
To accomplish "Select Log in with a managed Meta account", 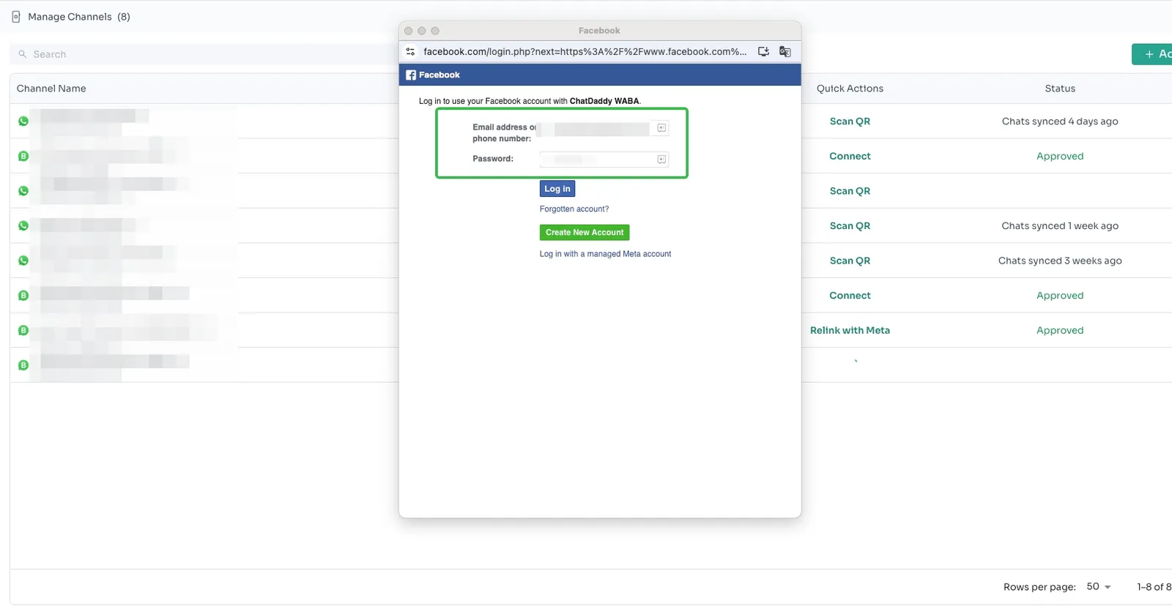I will (x=605, y=254).
